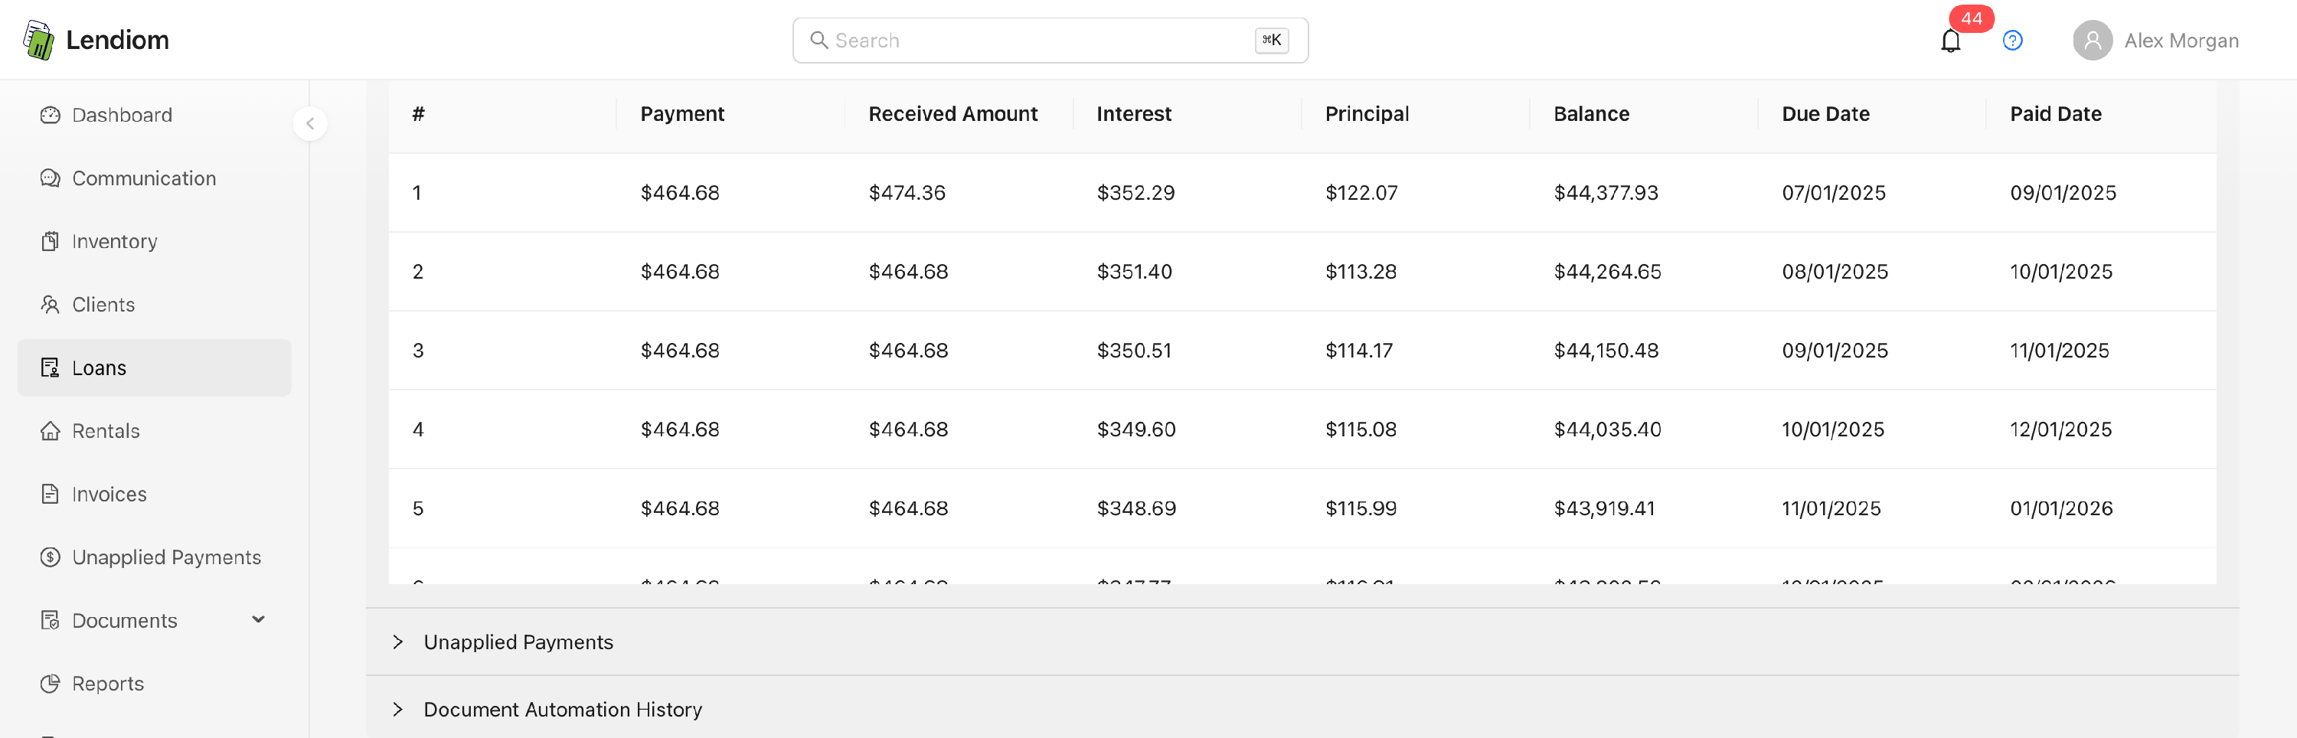The width and height of the screenshot is (2297, 738).
Task: Select received amount $474.36
Action: pos(907,192)
